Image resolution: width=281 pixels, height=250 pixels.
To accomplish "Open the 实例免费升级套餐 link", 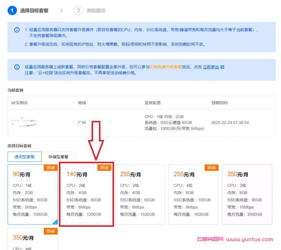I will point(165,67).
